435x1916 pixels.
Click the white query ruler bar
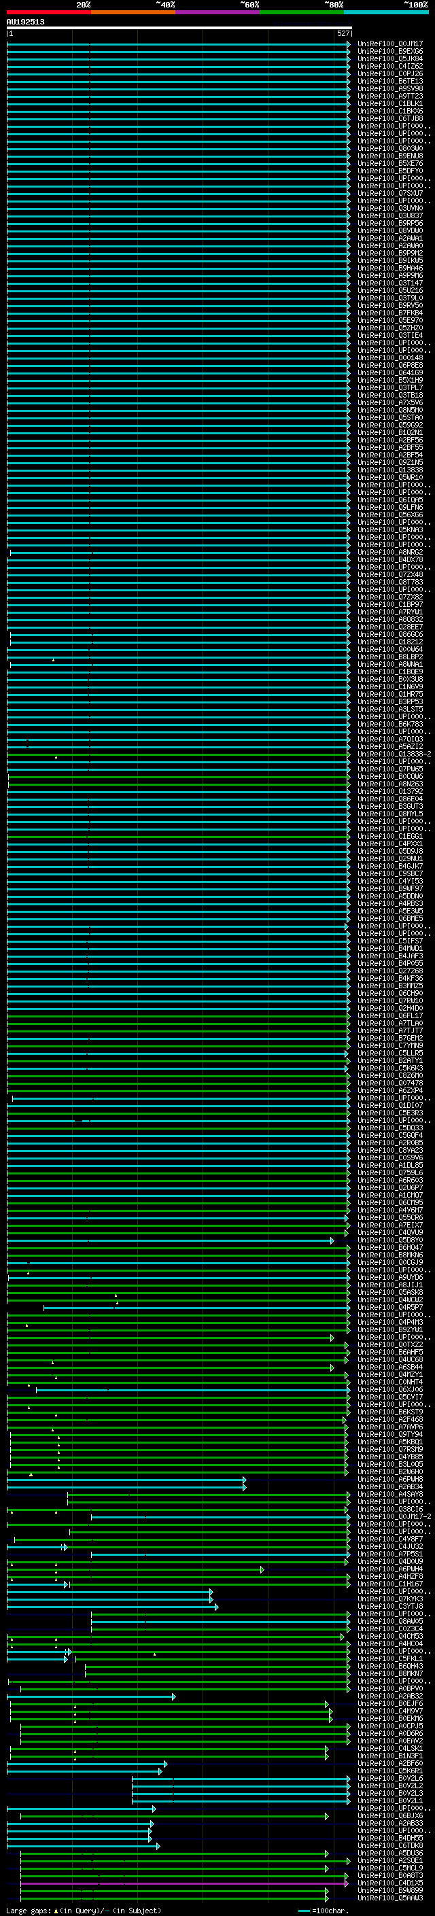[179, 27]
